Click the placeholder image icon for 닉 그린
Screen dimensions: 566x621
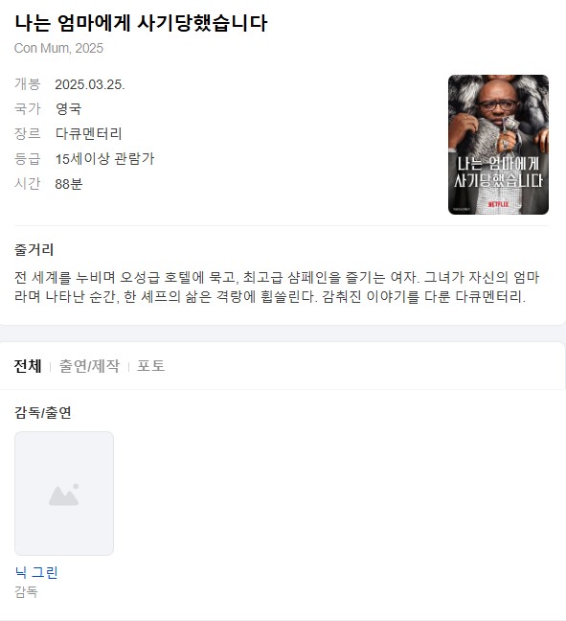tap(64, 494)
